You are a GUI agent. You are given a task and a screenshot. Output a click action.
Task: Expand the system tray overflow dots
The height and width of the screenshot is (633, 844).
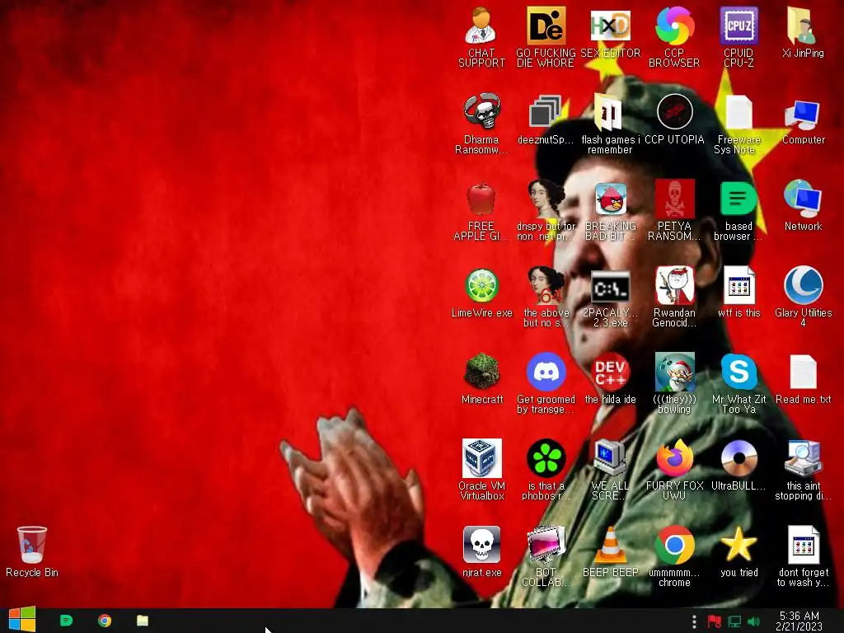coord(694,621)
